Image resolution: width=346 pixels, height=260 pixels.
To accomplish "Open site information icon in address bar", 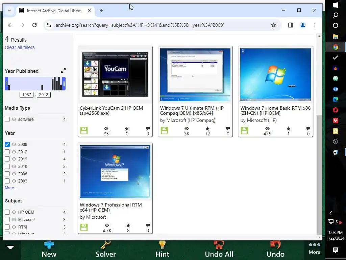I will click(x=49, y=25).
